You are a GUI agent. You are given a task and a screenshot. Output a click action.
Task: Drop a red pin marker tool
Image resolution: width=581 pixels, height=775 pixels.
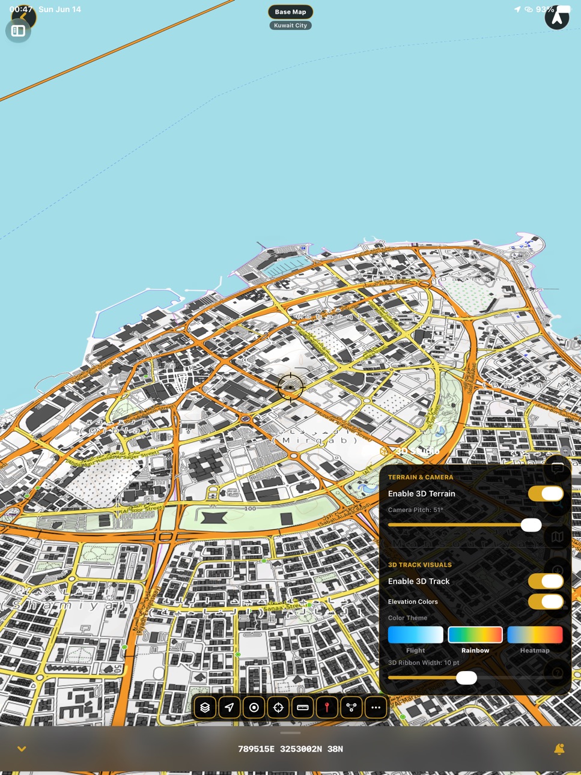click(x=327, y=708)
